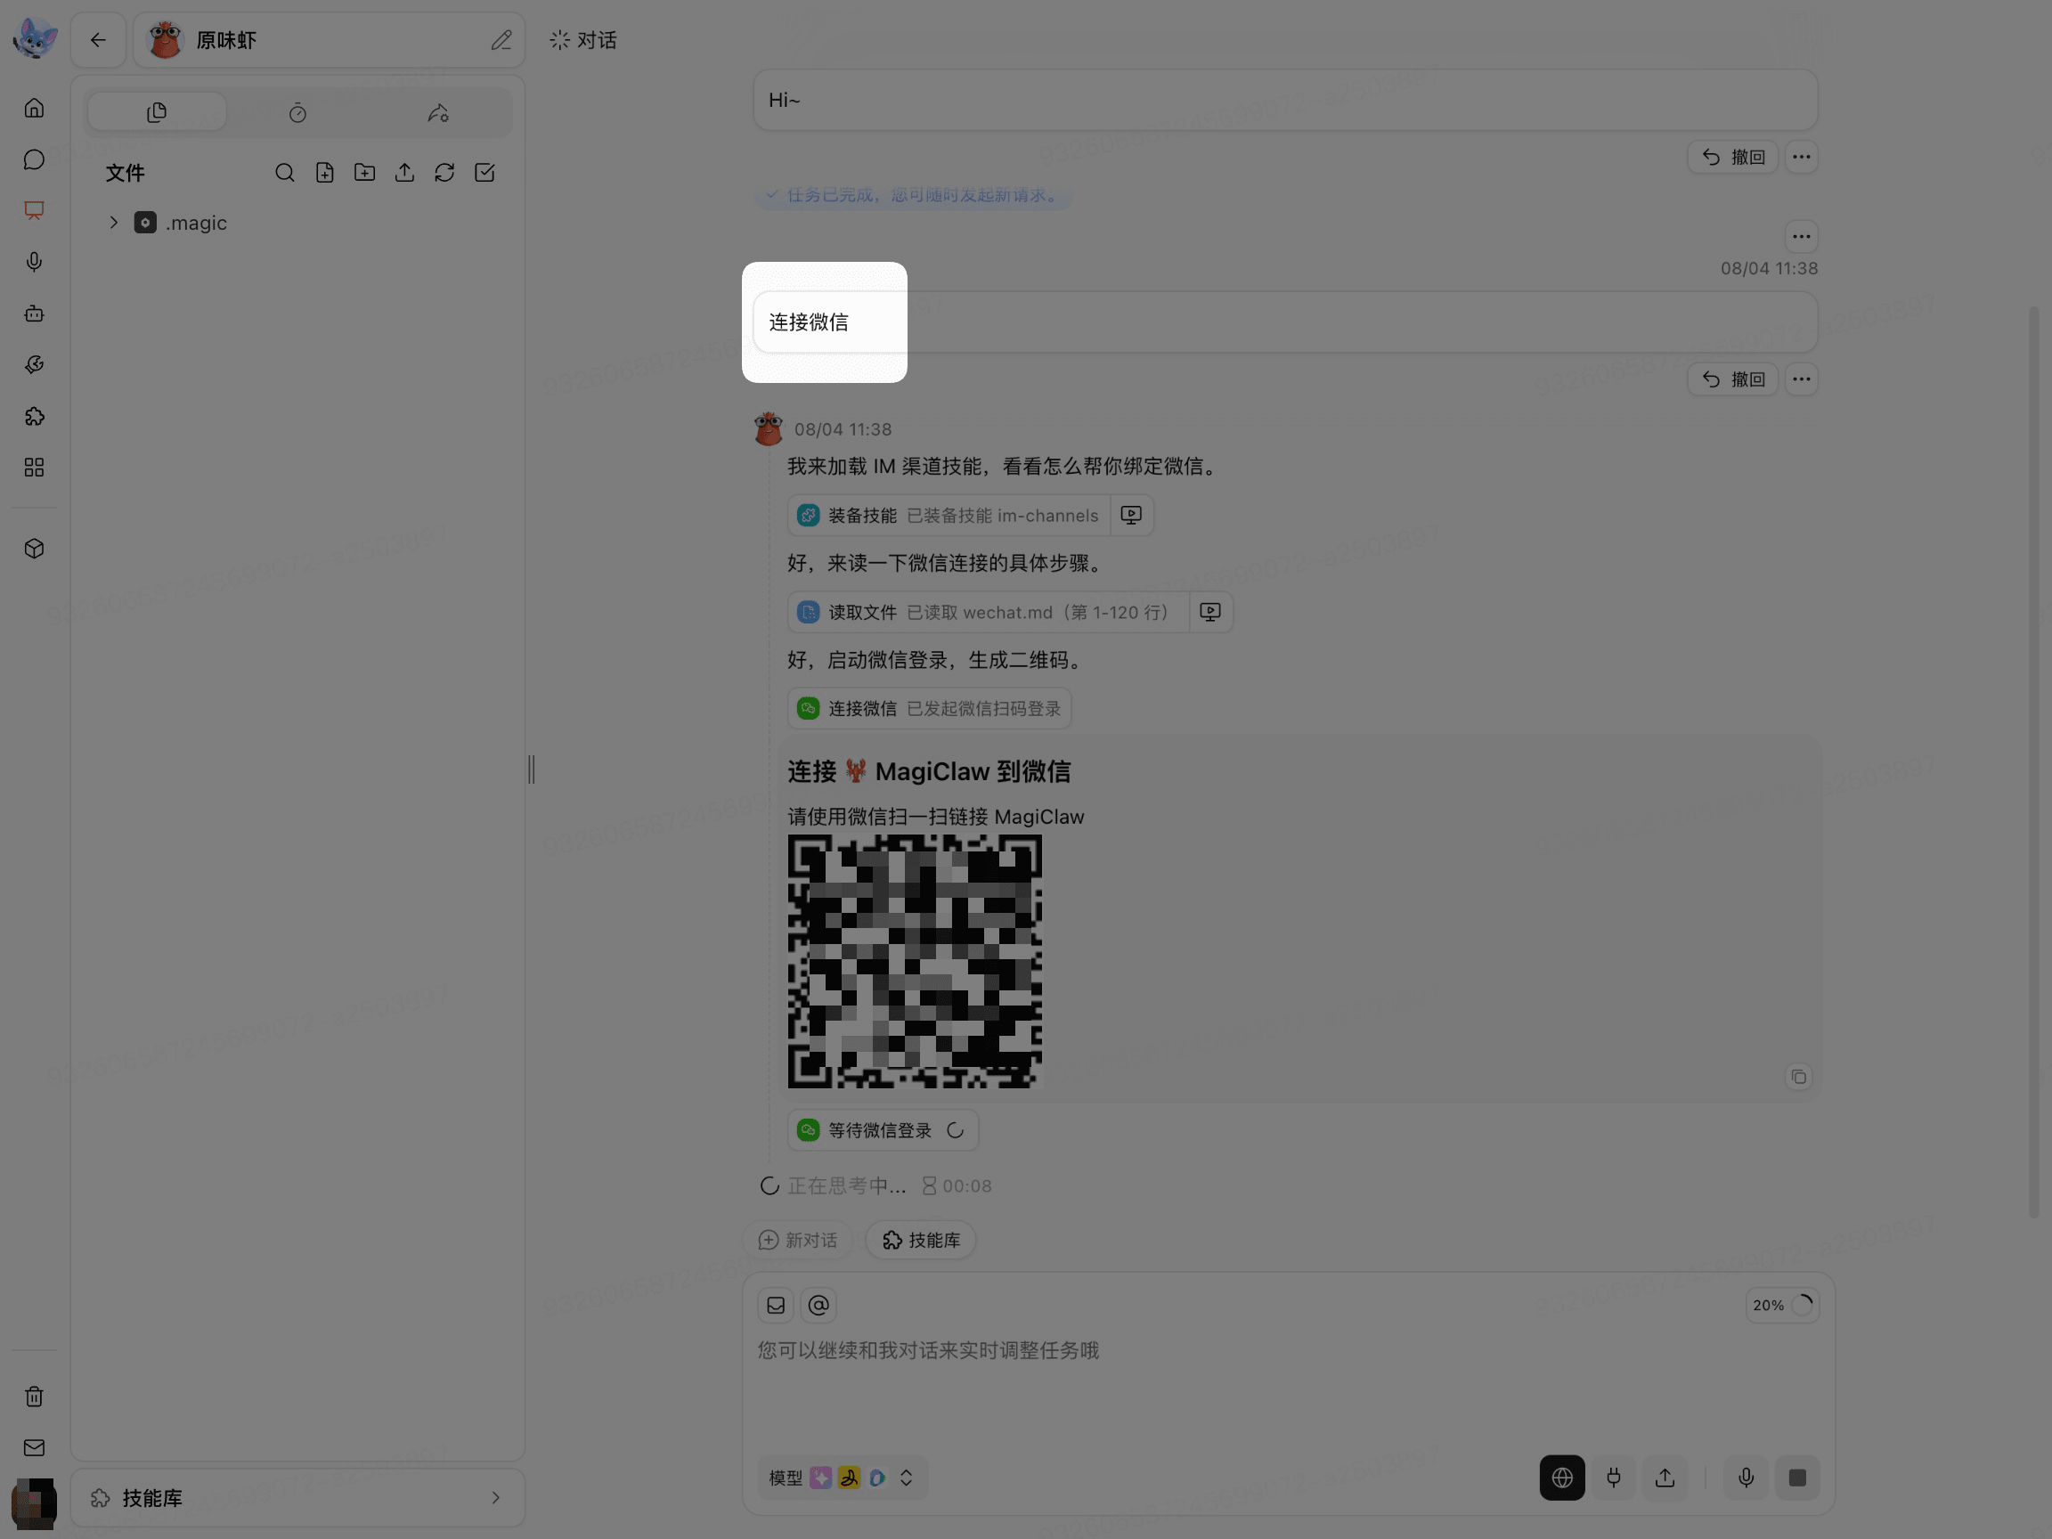Switch to the share-settings tab icon
Image resolution: width=2052 pixels, height=1539 pixels.
[438, 112]
